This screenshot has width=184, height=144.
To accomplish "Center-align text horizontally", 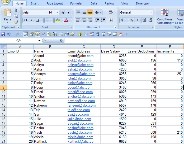I will (x=84, y=20).
